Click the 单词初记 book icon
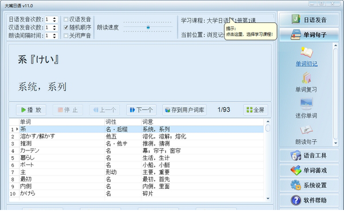The height and width of the screenshot is (218, 344). pyautogui.click(x=307, y=53)
